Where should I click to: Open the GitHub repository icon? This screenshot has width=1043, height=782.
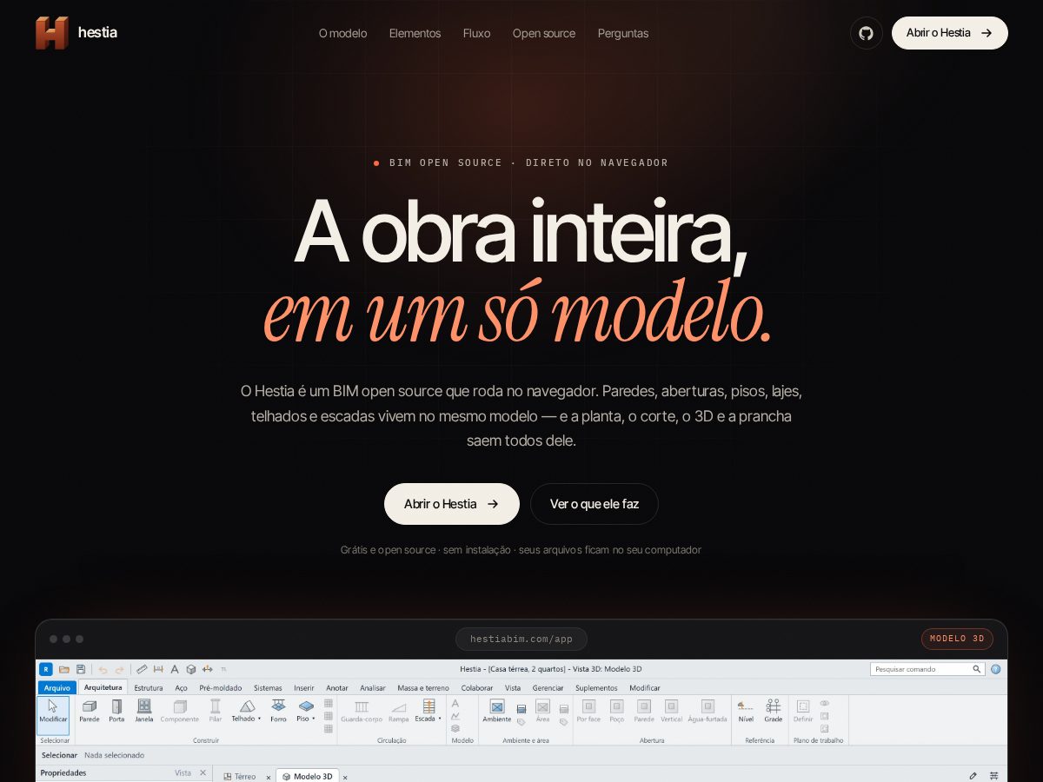pyautogui.click(x=866, y=33)
